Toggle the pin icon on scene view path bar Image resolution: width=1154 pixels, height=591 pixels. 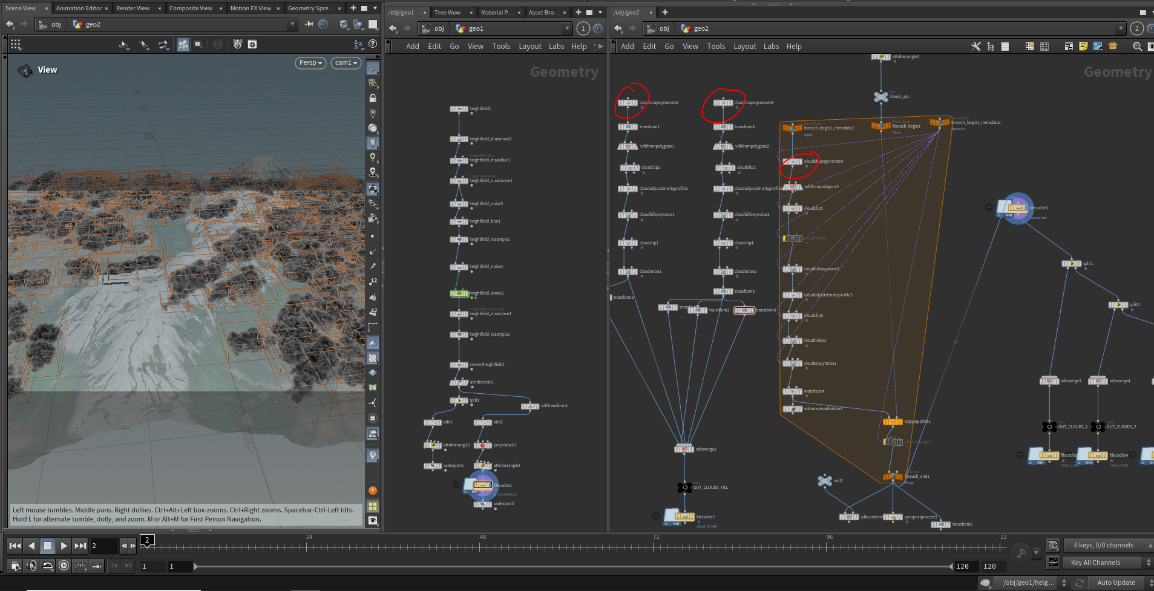309,24
